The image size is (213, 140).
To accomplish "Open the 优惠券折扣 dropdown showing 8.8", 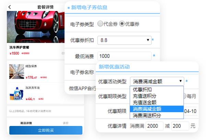I will pos(125,40).
